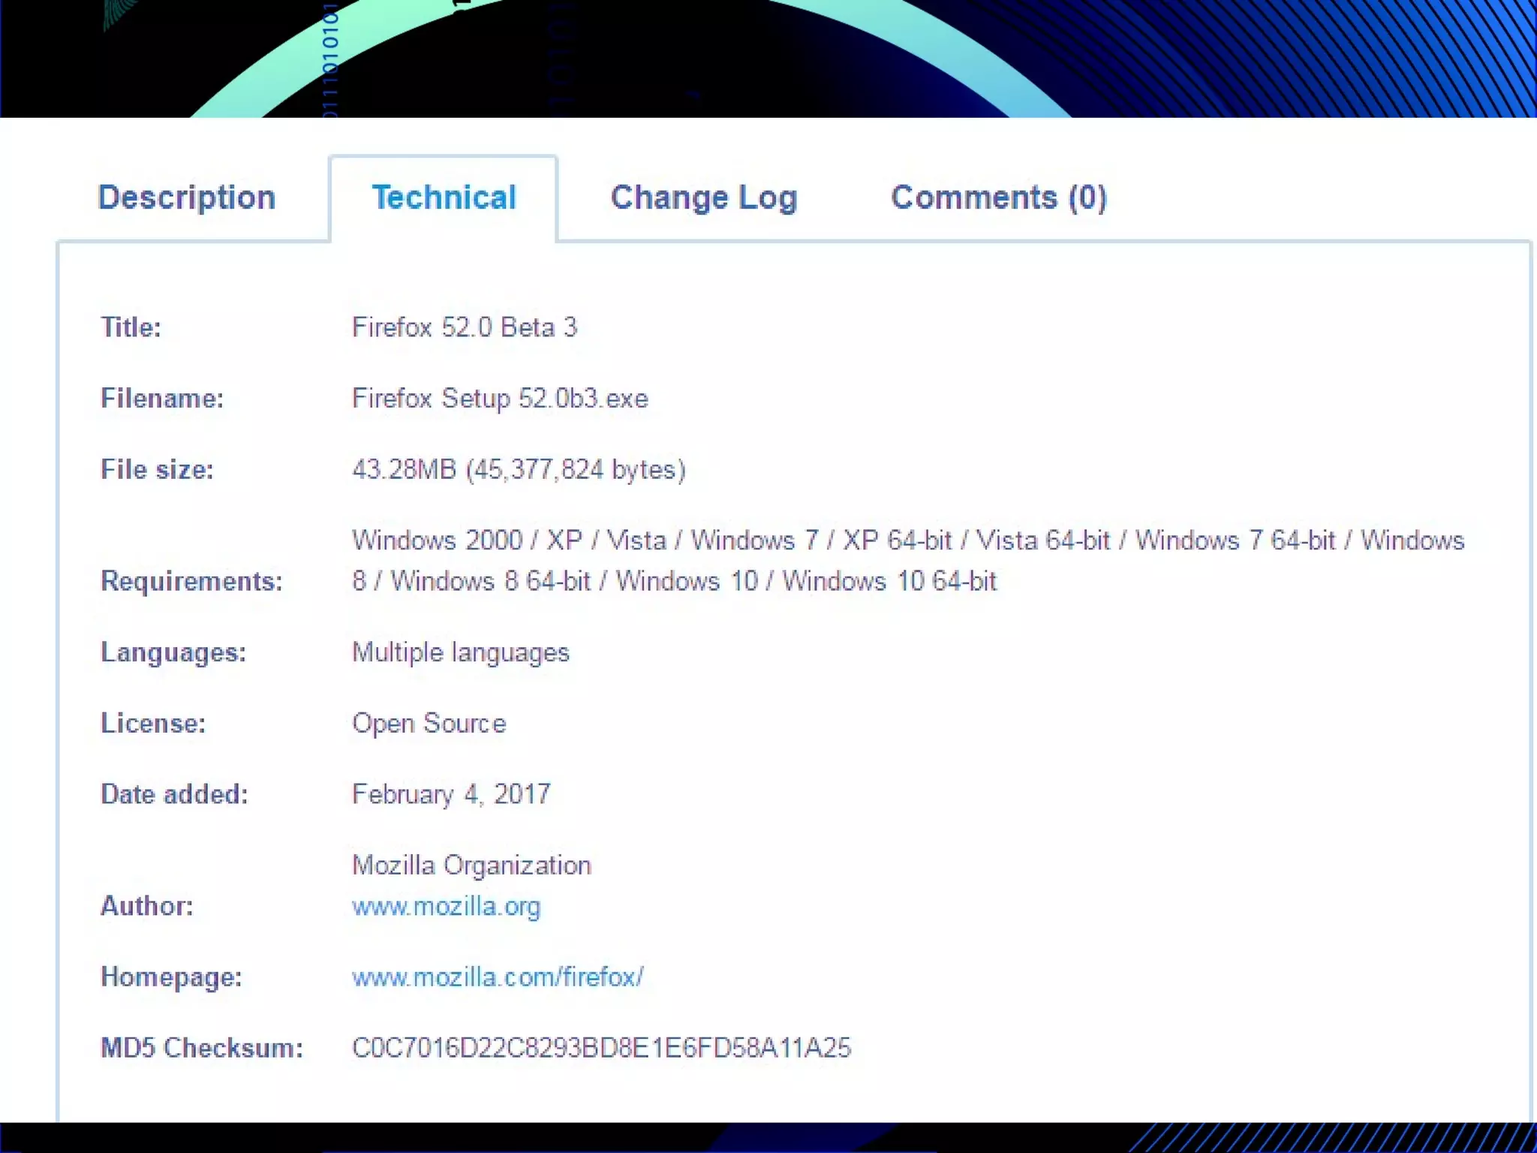Click the Multiple languages value
The image size is (1537, 1153).
click(461, 652)
